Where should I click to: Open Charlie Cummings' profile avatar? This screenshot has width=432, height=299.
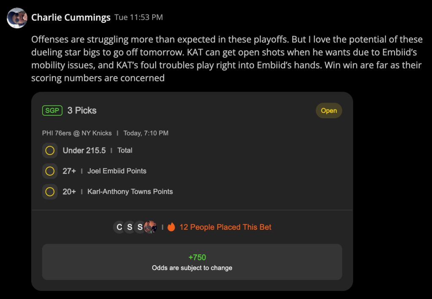click(x=17, y=18)
